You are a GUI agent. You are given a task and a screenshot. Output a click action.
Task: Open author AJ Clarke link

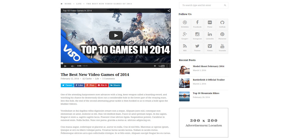(87, 79)
